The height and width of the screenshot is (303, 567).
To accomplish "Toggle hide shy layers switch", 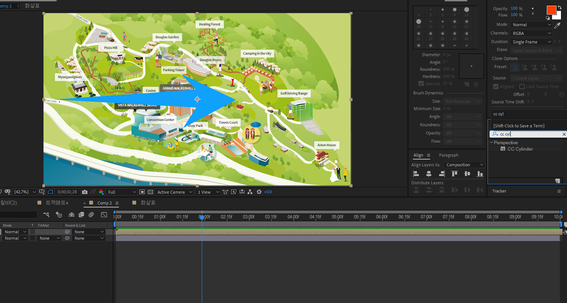I will point(71,215).
